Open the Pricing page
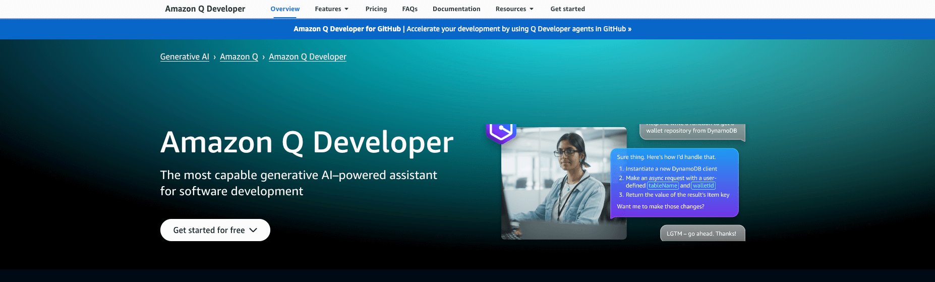The width and height of the screenshot is (935, 282). tap(376, 9)
